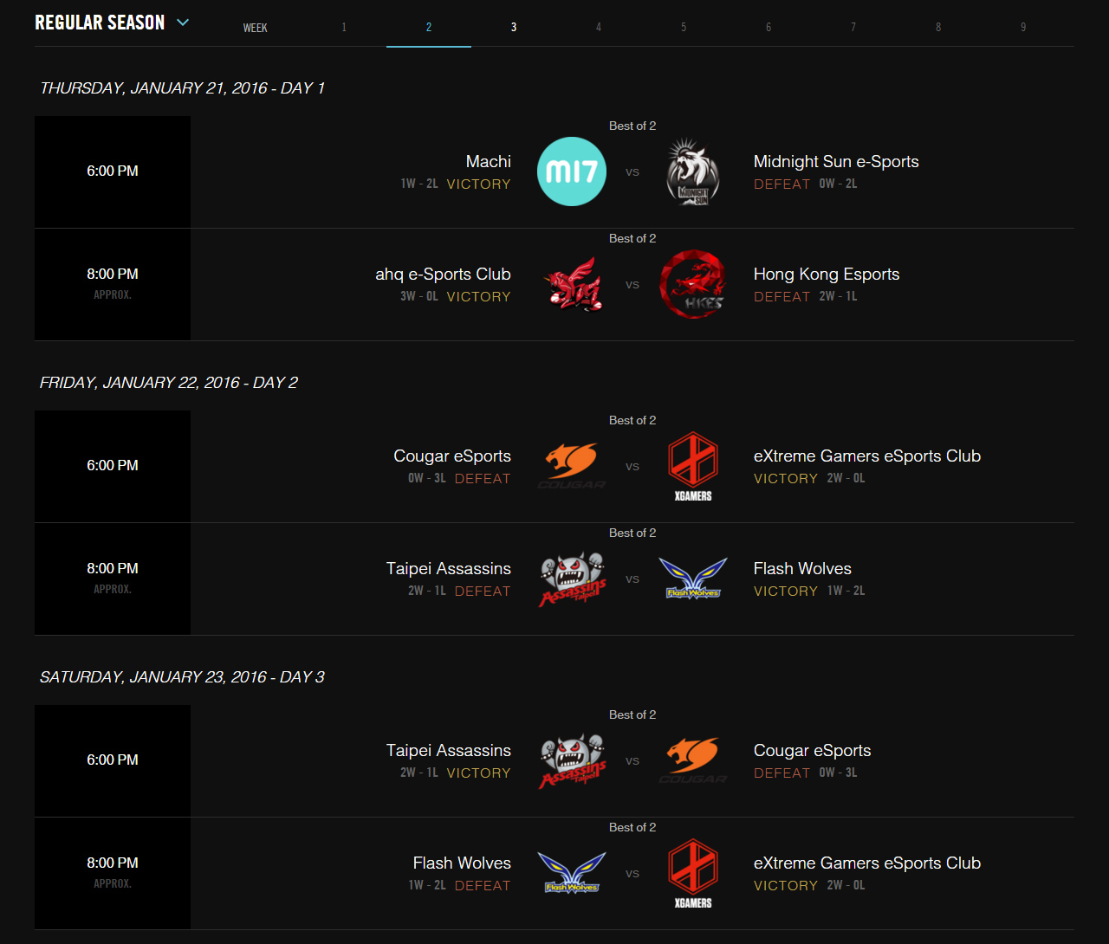Select Week 8 tab

(938, 27)
